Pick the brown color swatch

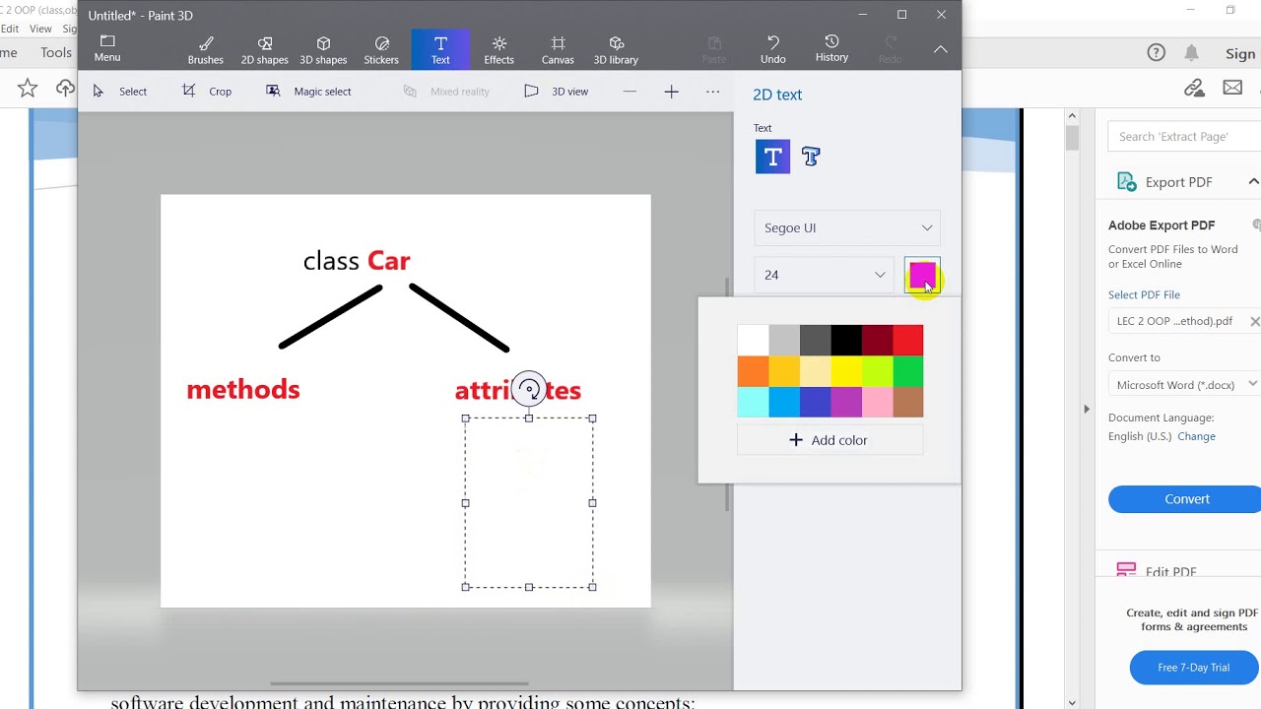pos(908,402)
